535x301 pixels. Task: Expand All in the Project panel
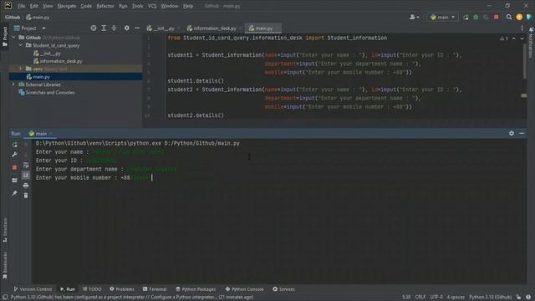point(104,28)
